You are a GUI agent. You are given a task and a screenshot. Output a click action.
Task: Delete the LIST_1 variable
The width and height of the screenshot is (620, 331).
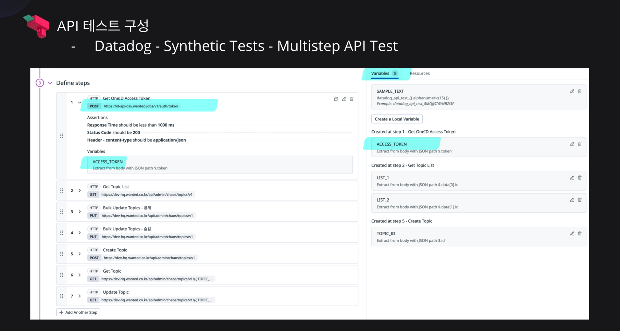pyautogui.click(x=580, y=178)
